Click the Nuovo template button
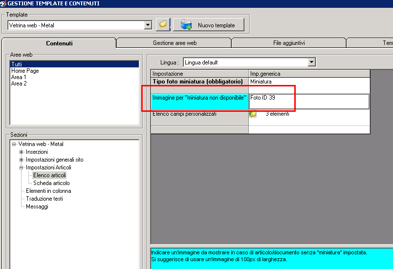This screenshot has width=393, height=269. [x=209, y=24]
